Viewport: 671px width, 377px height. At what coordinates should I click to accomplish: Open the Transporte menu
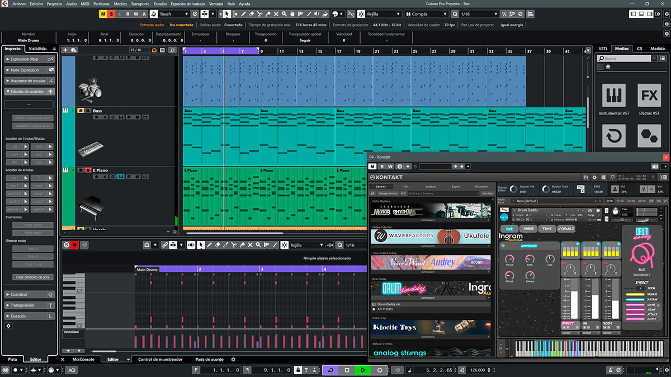point(140,3)
